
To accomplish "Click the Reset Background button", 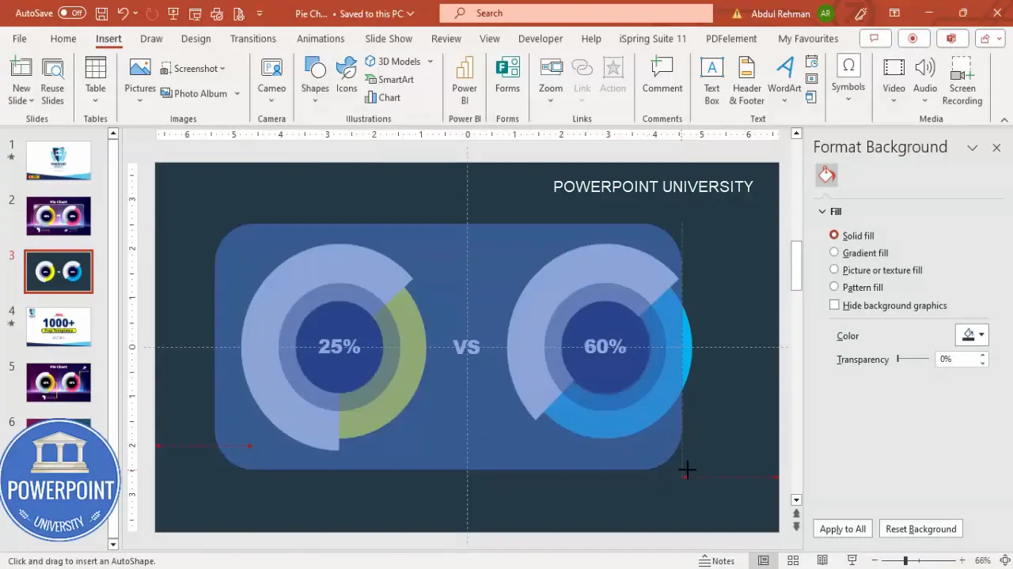I will pos(920,529).
